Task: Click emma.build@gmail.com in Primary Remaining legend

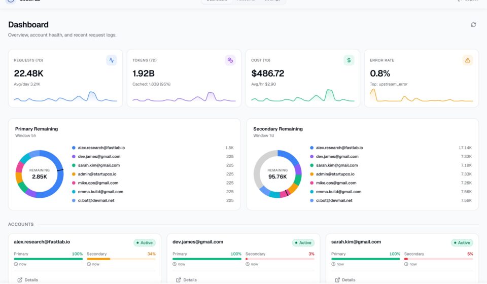Action: pos(100,192)
